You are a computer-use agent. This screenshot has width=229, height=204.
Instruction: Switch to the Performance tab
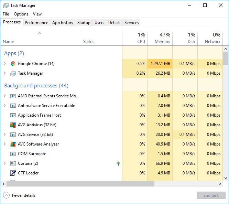[36, 23]
